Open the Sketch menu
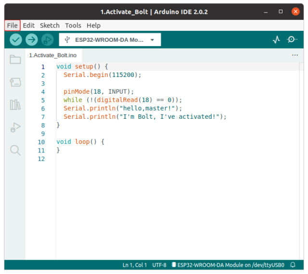Screen dimensions: 308x274 point(50,25)
